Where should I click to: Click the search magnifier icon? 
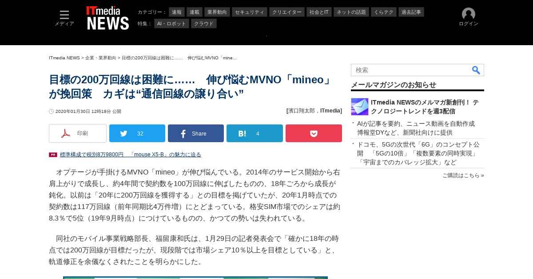click(x=476, y=70)
